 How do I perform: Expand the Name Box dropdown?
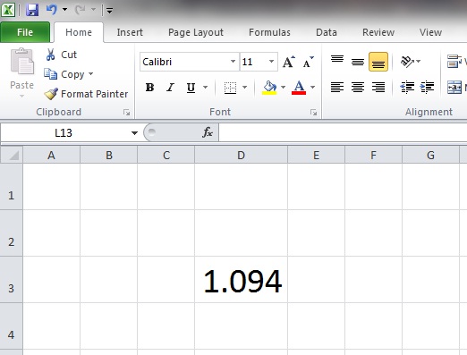[x=134, y=133]
